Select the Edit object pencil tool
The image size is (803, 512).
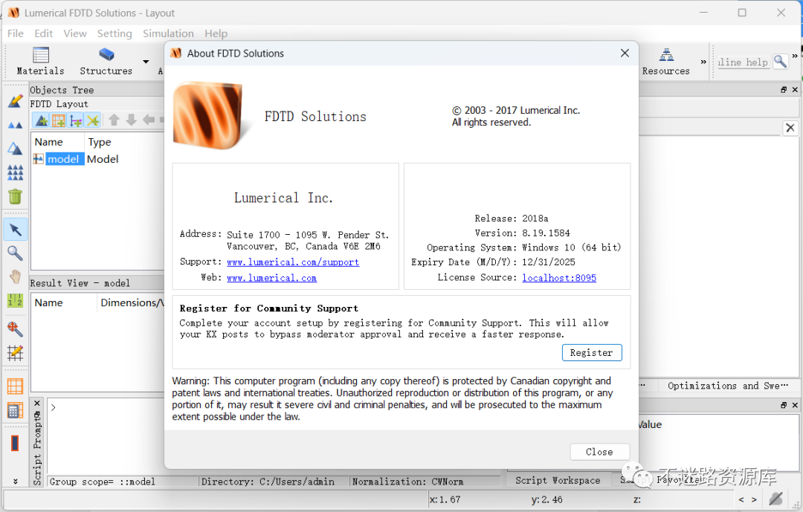point(15,101)
